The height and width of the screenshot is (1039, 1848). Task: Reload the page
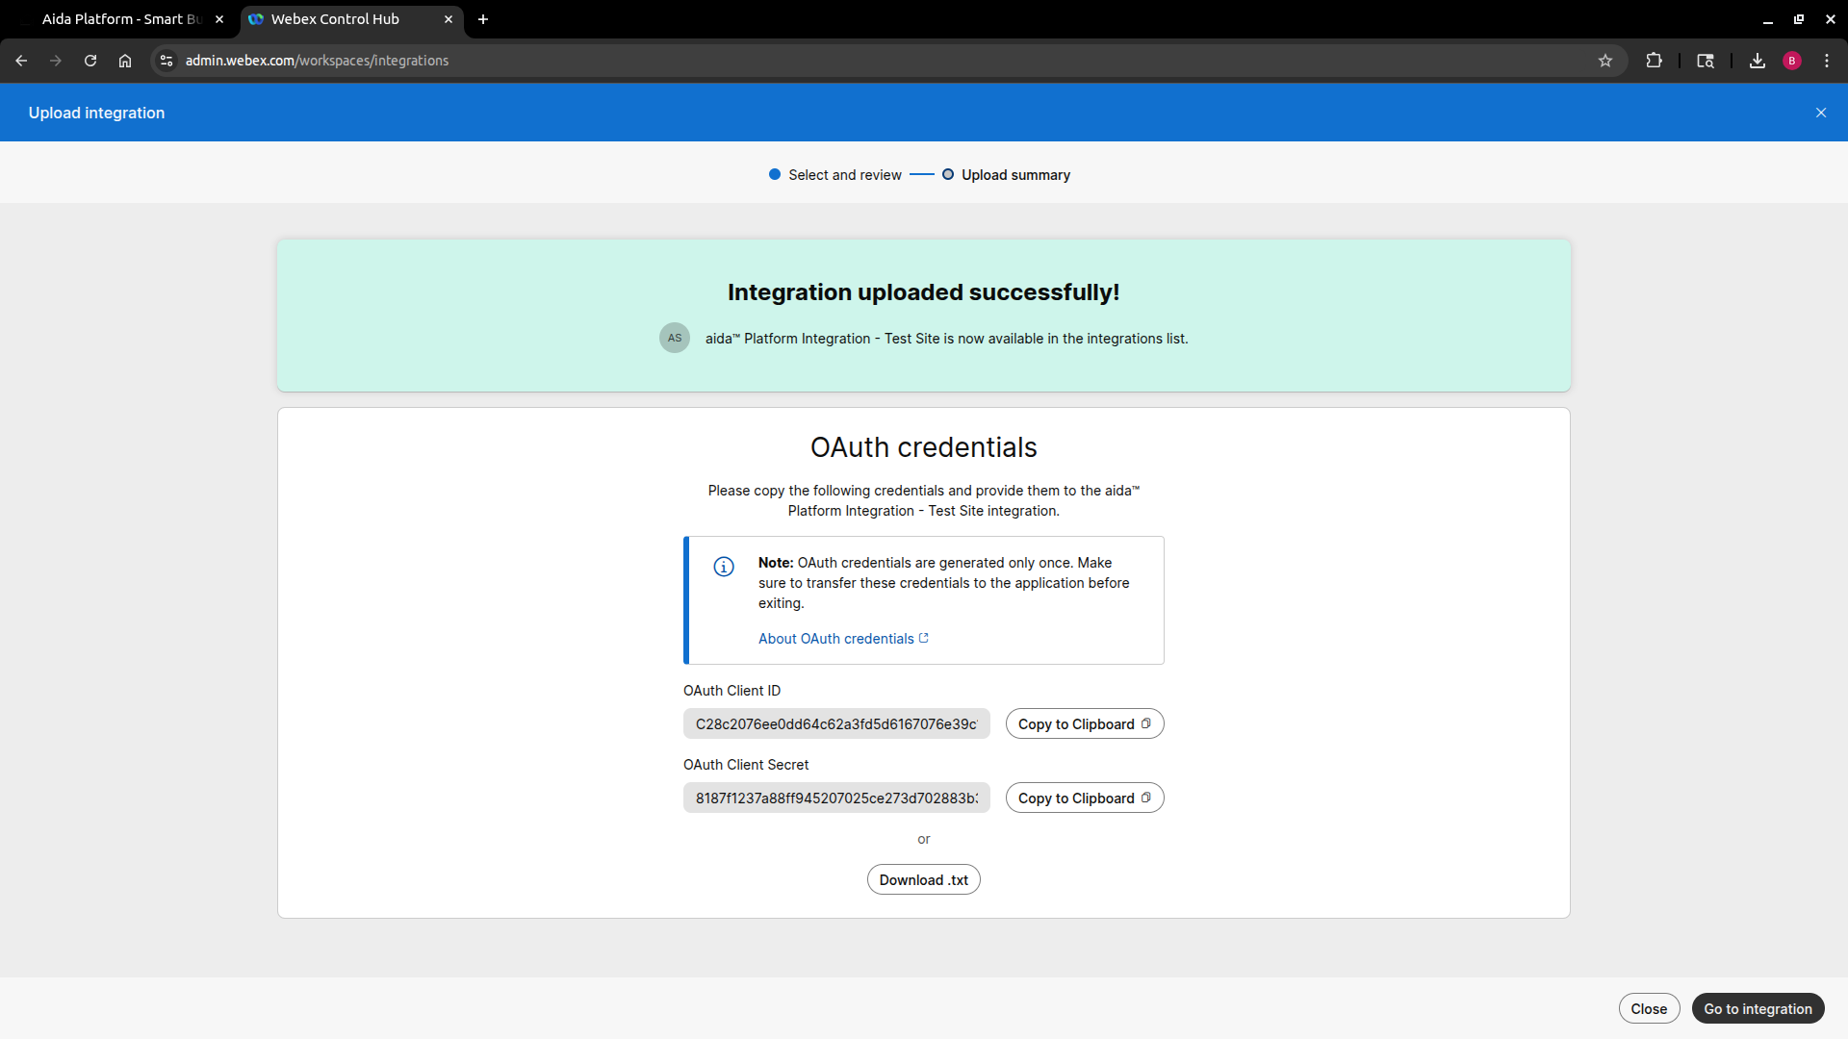[x=90, y=61]
